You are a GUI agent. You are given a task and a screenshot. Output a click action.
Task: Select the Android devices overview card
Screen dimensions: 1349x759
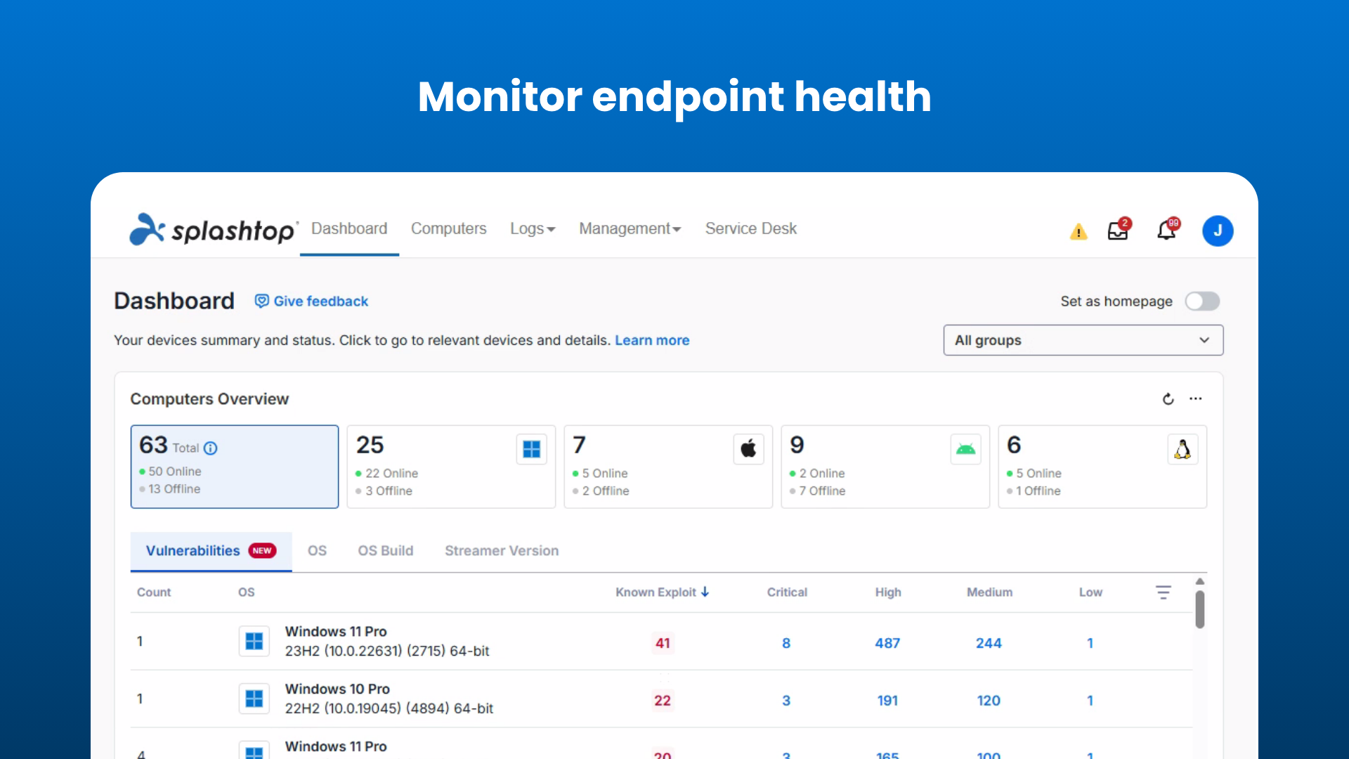[885, 466]
